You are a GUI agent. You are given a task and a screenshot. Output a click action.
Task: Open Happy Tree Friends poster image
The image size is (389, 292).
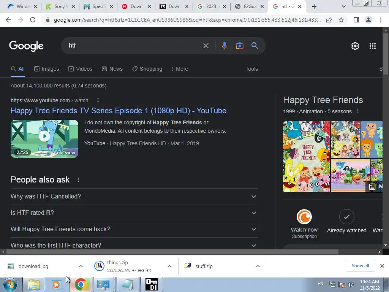(307, 156)
